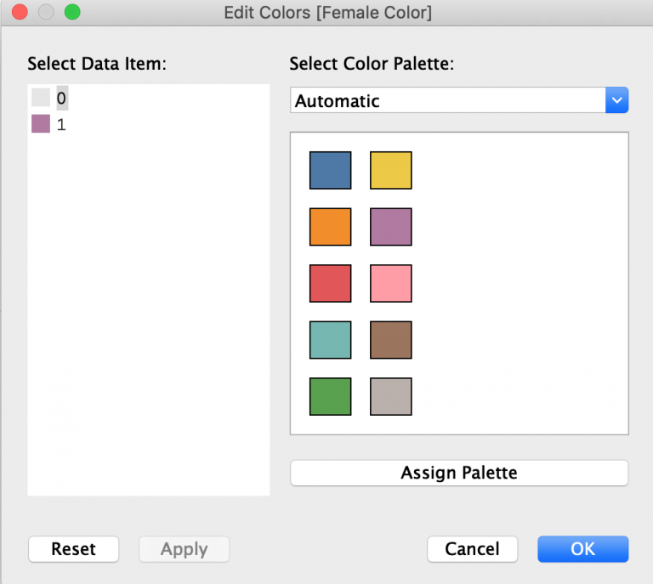Select the orange color swatch
The width and height of the screenshot is (653, 584).
point(330,227)
